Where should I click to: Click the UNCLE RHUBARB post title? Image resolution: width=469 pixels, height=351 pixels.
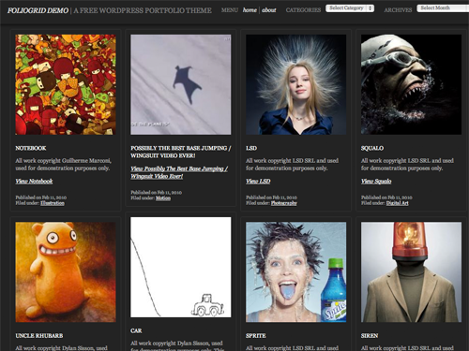[x=39, y=336]
